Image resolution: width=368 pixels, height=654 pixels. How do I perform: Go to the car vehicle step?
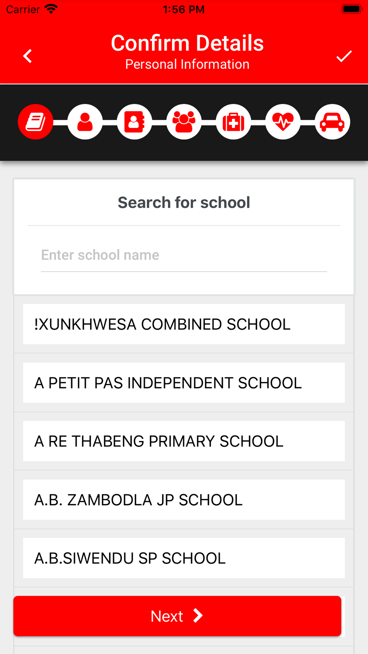pyautogui.click(x=332, y=122)
